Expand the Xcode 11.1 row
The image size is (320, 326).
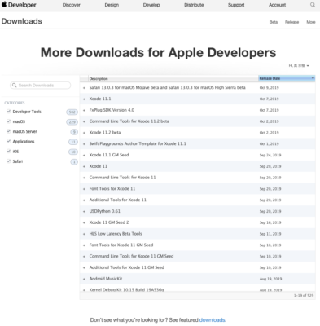click(x=84, y=99)
